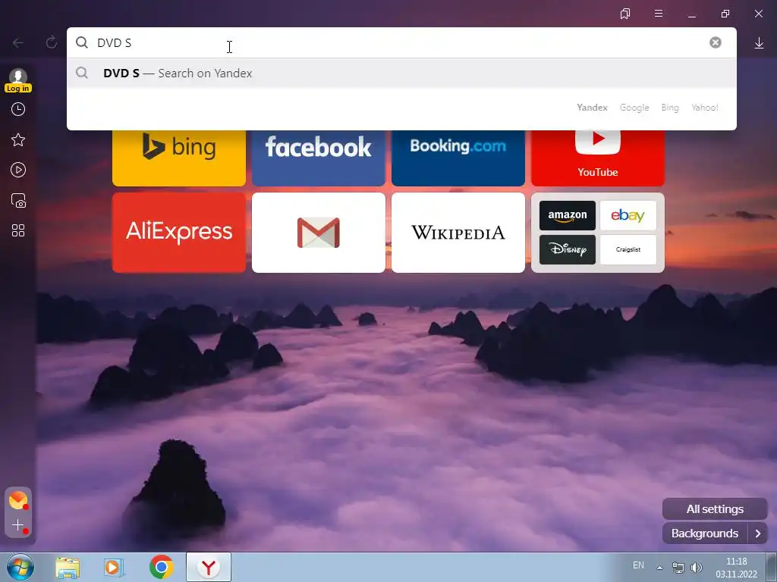This screenshot has height=582, width=777.
Task: Clear the address bar text
Action: tap(715, 42)
